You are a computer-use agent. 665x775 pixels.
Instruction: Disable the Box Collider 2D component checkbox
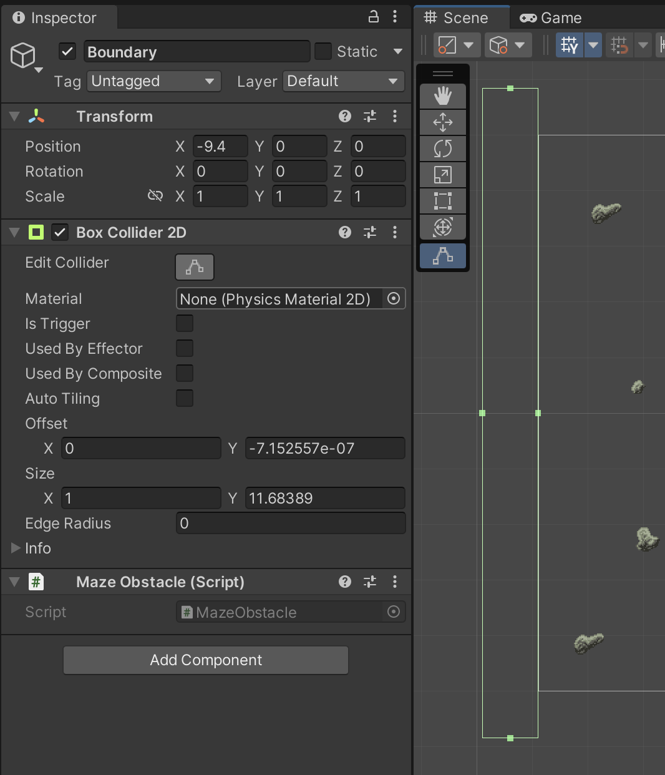pyautogui.click(x=60, y=232)
